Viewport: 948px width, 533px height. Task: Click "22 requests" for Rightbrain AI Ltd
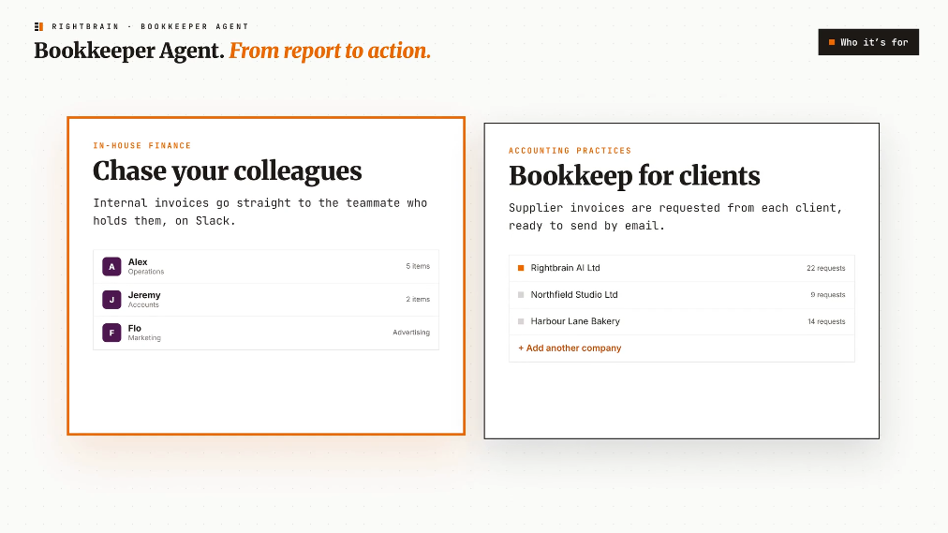click(x=826, y=268)
